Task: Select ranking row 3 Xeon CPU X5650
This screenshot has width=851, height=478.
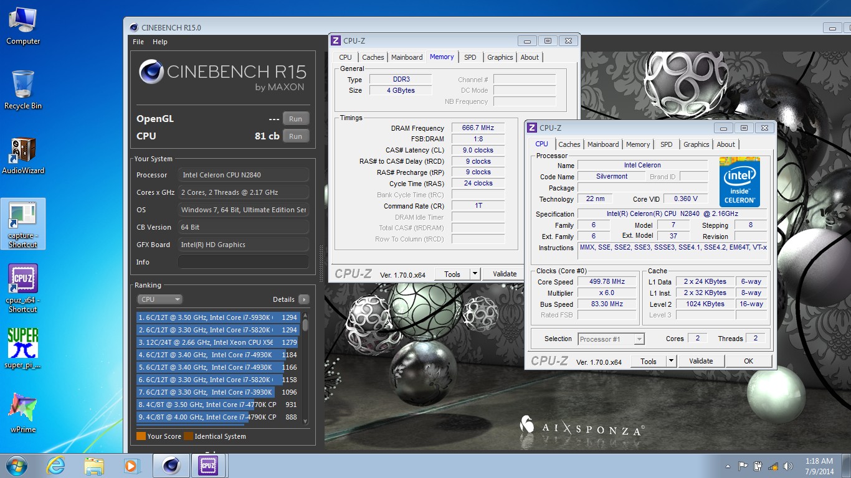Action: [218, 342]
